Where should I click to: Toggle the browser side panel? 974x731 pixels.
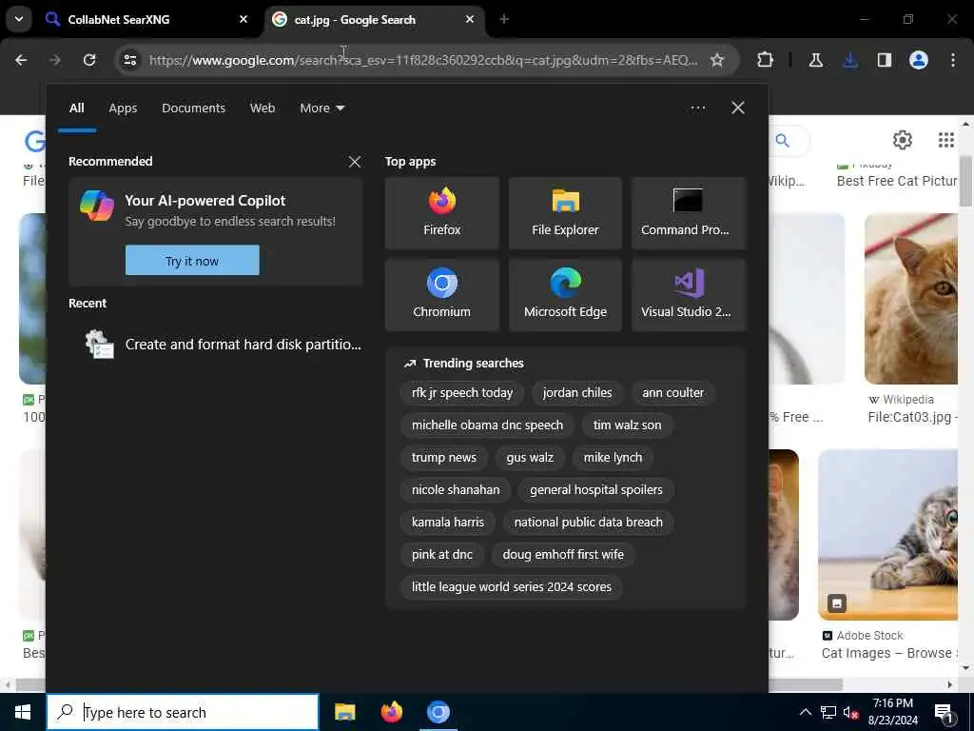click(884, 60)
